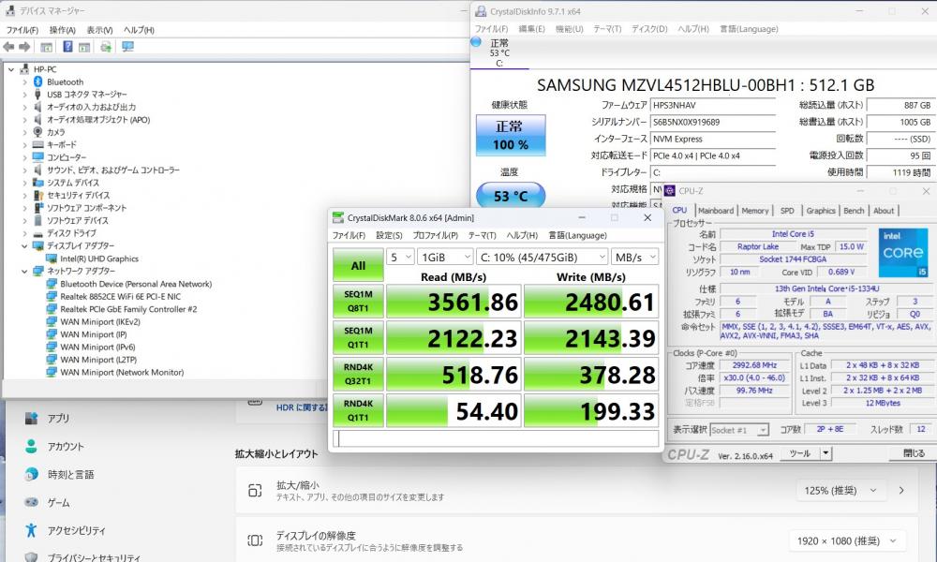Click the printer icon in Device Manager toolbar
Image resolution: width=937 pixels, height=562 pixels.
click(106, 46)
